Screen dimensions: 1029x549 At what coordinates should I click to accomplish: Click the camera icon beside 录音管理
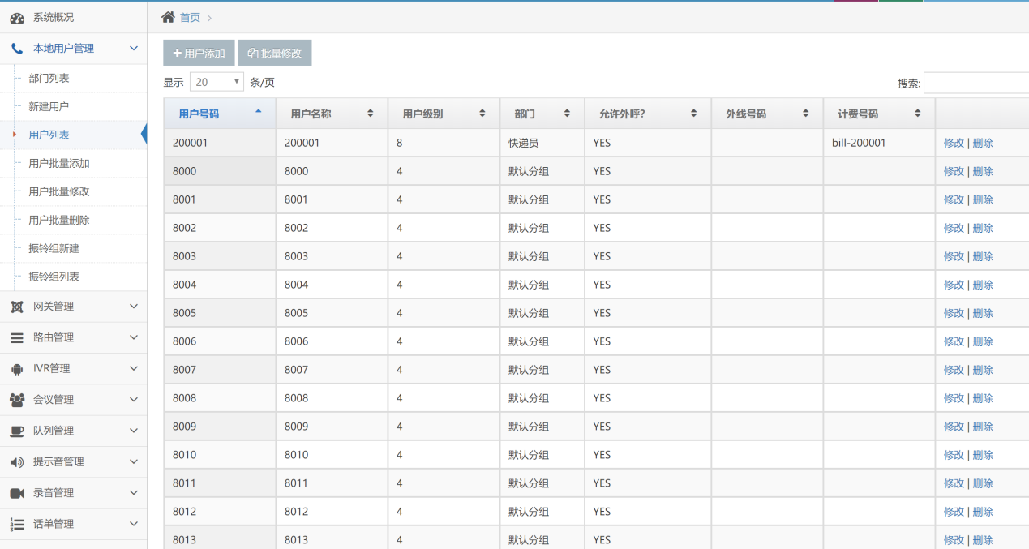coord(17,493)
